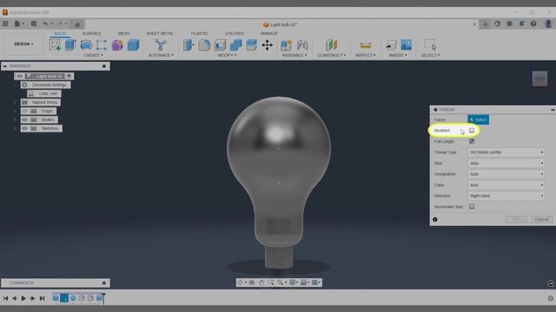Screen dimensions: 556x312
Task: Click the Faces Select button
Action: (478, 120)
